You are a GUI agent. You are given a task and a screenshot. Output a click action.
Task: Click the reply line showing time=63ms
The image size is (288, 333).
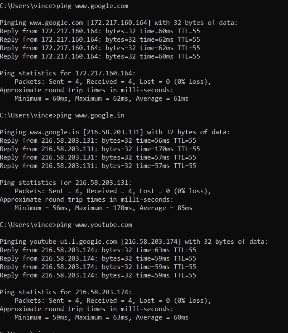pos(98,250)
